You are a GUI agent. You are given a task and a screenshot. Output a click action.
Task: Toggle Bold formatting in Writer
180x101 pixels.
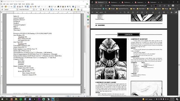pyautogui.click(x=44, y=10)
